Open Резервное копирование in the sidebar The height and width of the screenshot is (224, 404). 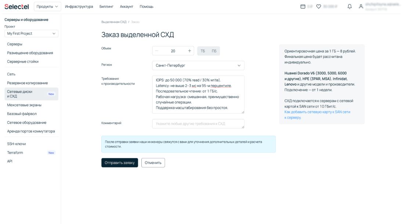tap(28, 83)
